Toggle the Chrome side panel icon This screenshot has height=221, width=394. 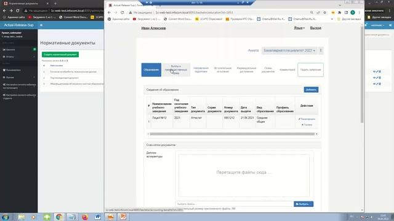point(346,12)
